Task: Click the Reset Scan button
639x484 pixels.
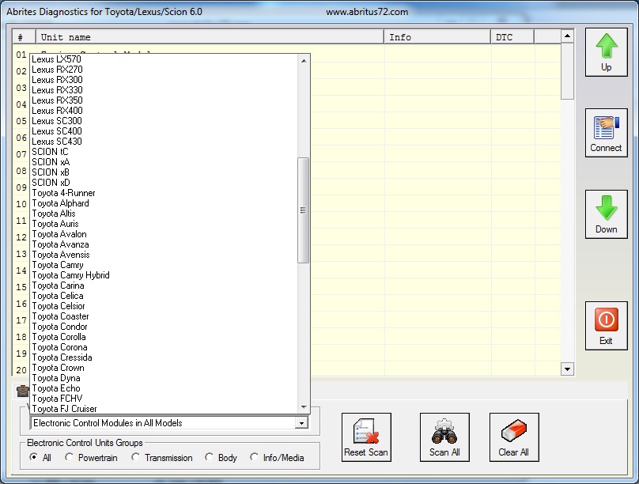Action: tap(366, 437)
